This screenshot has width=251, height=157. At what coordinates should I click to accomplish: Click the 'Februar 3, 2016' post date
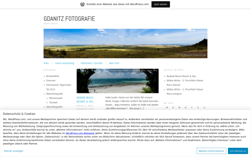(x=85, y=106)
